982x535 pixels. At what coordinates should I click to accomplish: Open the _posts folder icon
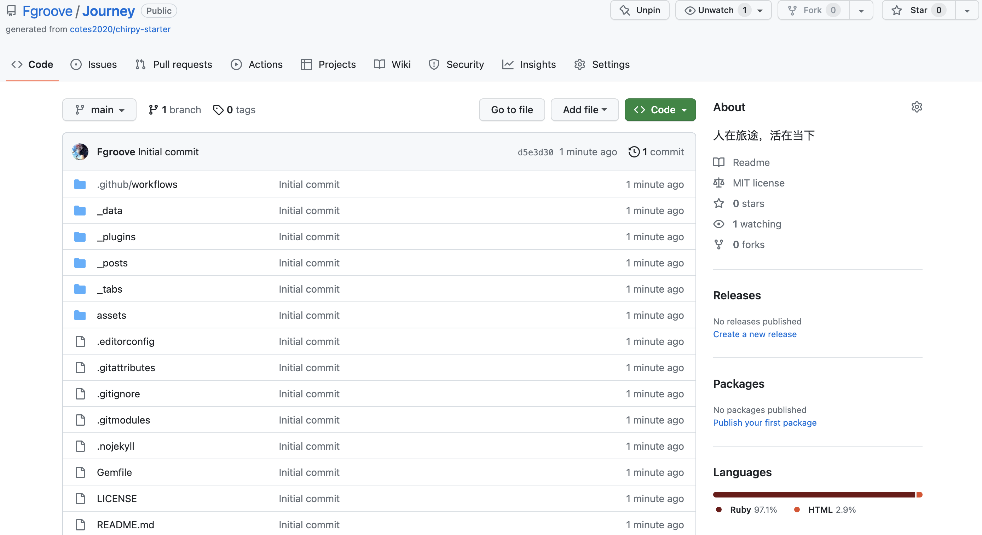(80, 263)
